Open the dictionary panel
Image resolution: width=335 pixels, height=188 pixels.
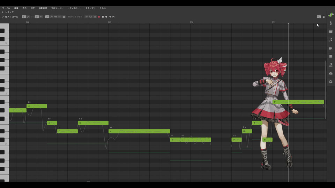[x=331, y=56]
